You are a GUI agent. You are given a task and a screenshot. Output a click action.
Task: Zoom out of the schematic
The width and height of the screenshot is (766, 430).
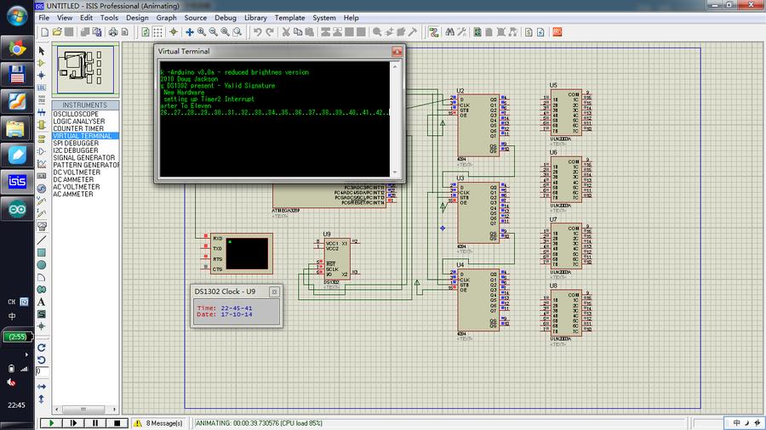click(x=214, y=32)
